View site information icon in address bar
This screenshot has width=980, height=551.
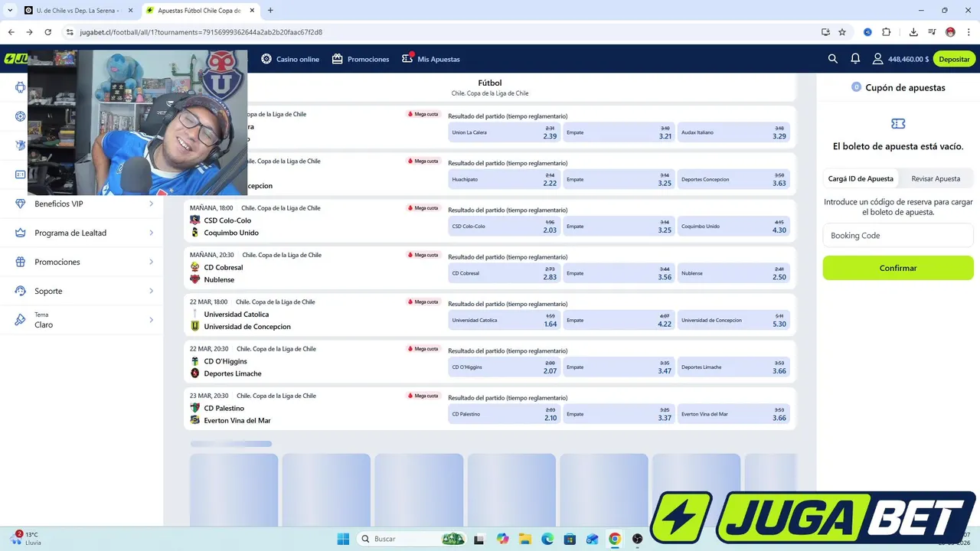click(70, 32)
